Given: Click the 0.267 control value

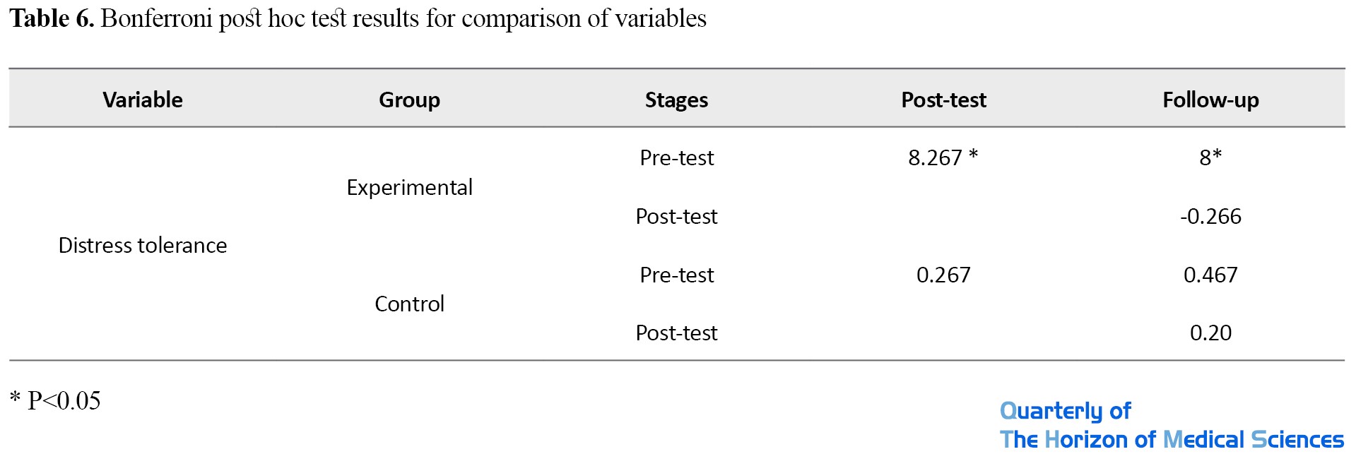Looking at the screenshot, I should coord(943,275).
